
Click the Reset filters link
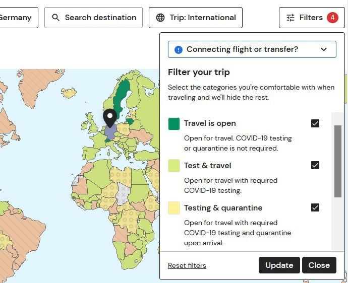click(x=187, y=265)
